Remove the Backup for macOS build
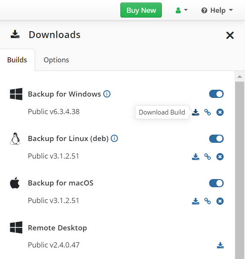Viewport: 245px width, 259px height. pyautogui.click(x=220, y=201)
